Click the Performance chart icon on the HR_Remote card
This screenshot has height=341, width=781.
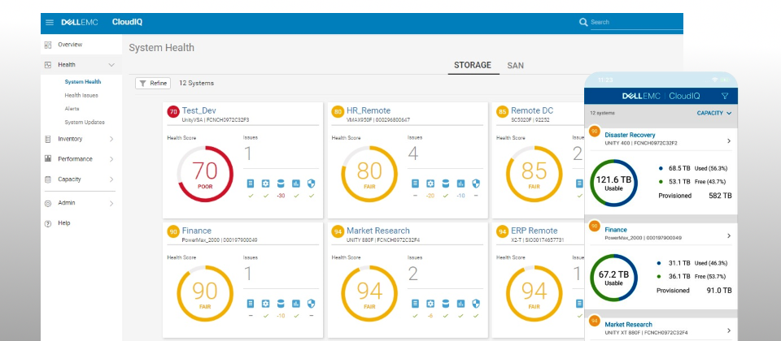coord(460,183)
